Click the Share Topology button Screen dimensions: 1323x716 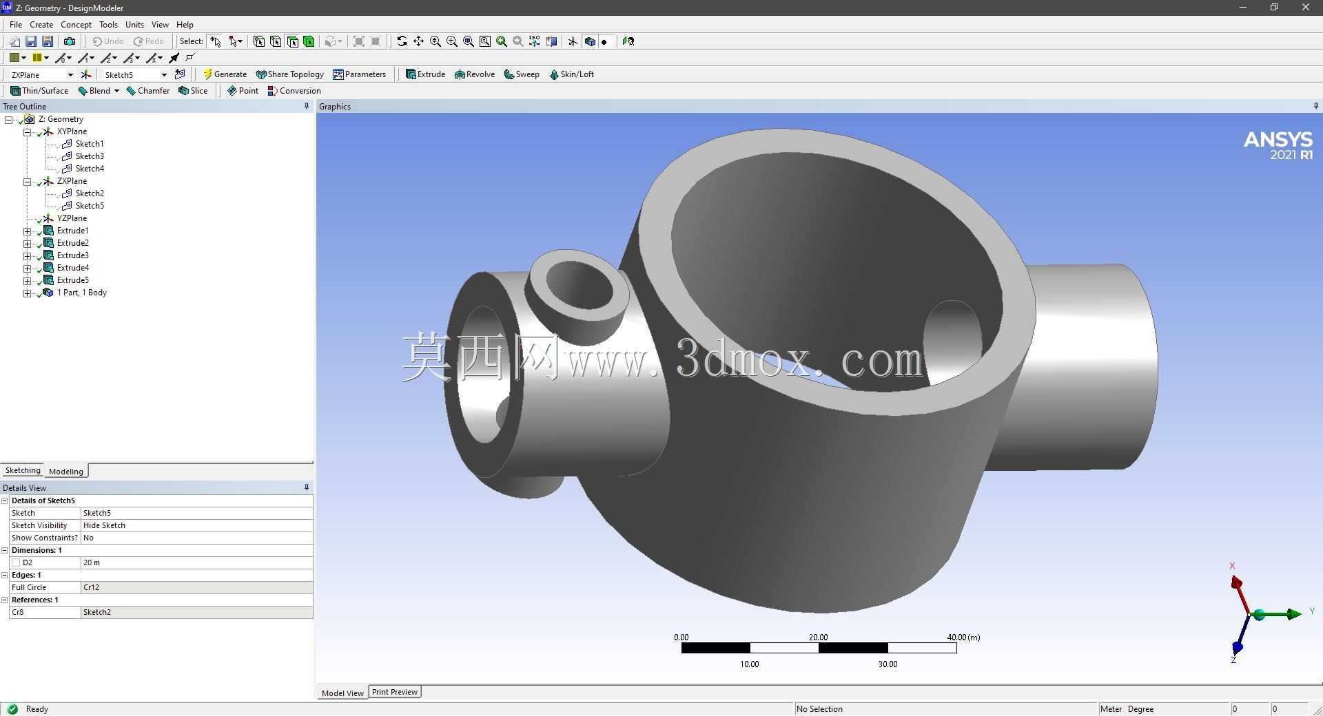pos(289,74)
